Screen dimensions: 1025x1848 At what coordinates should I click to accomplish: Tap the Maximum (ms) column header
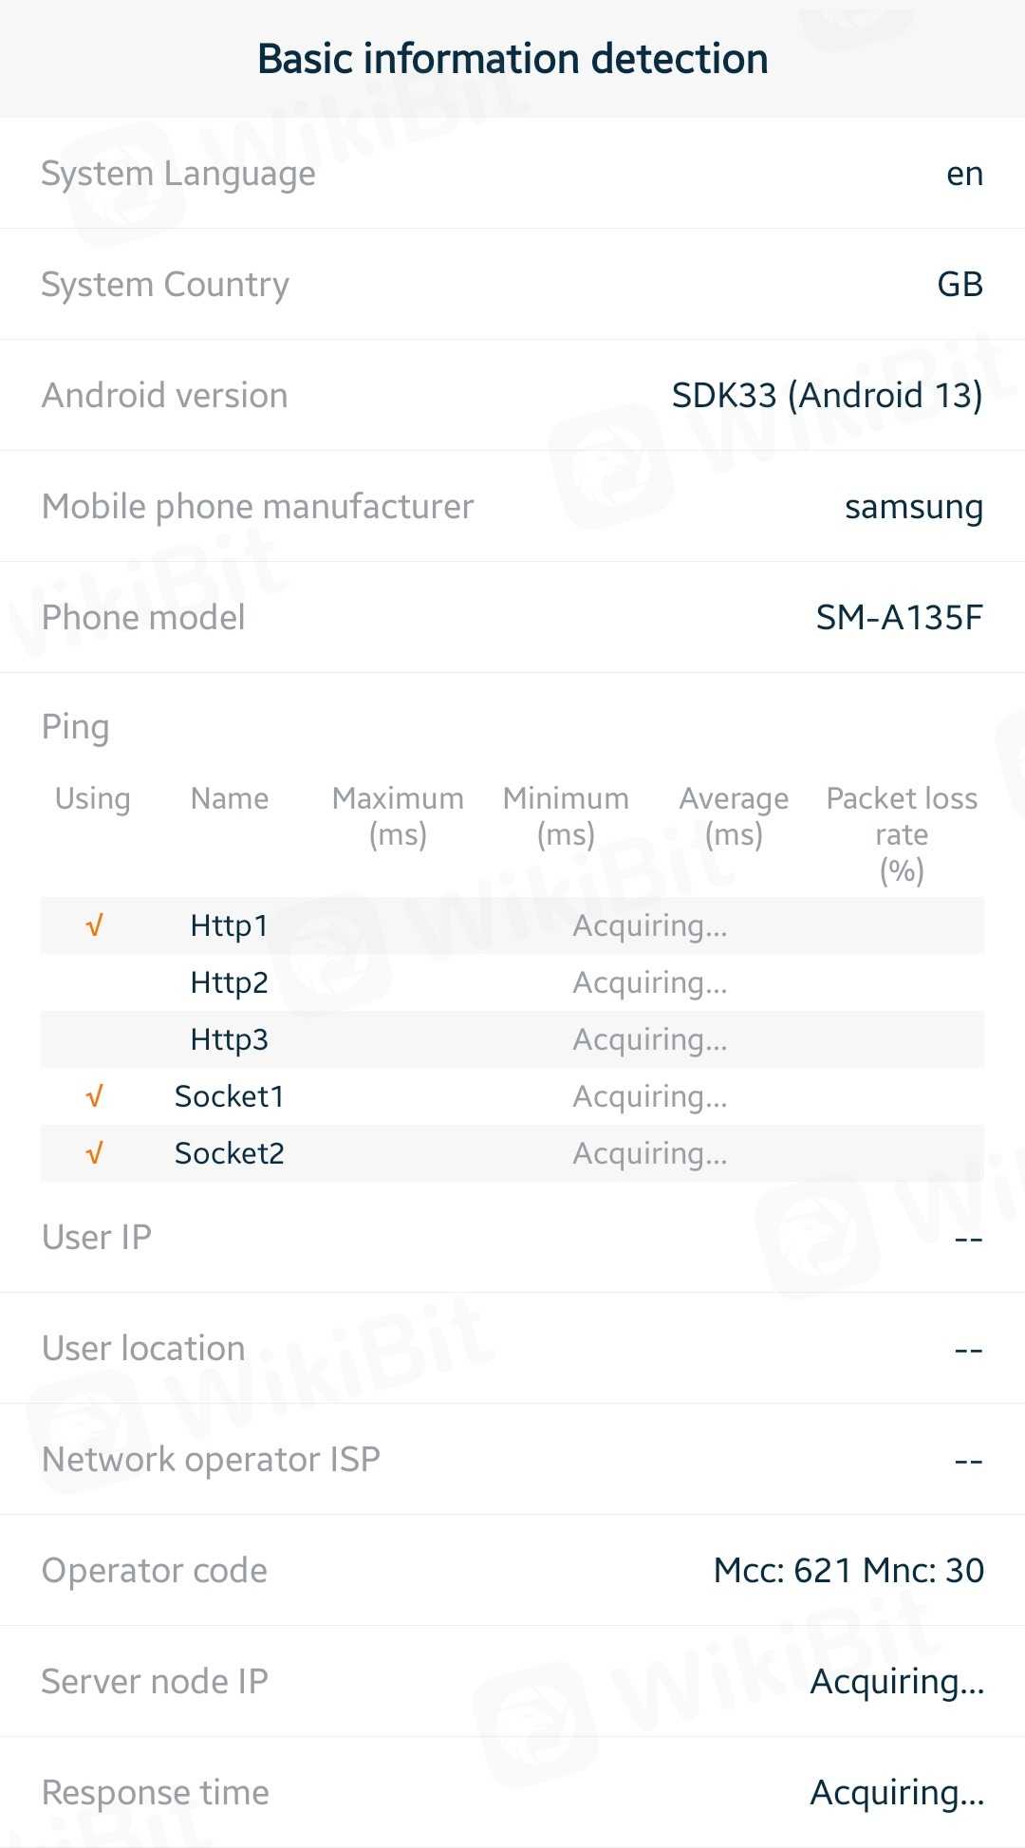pos(398,816)
